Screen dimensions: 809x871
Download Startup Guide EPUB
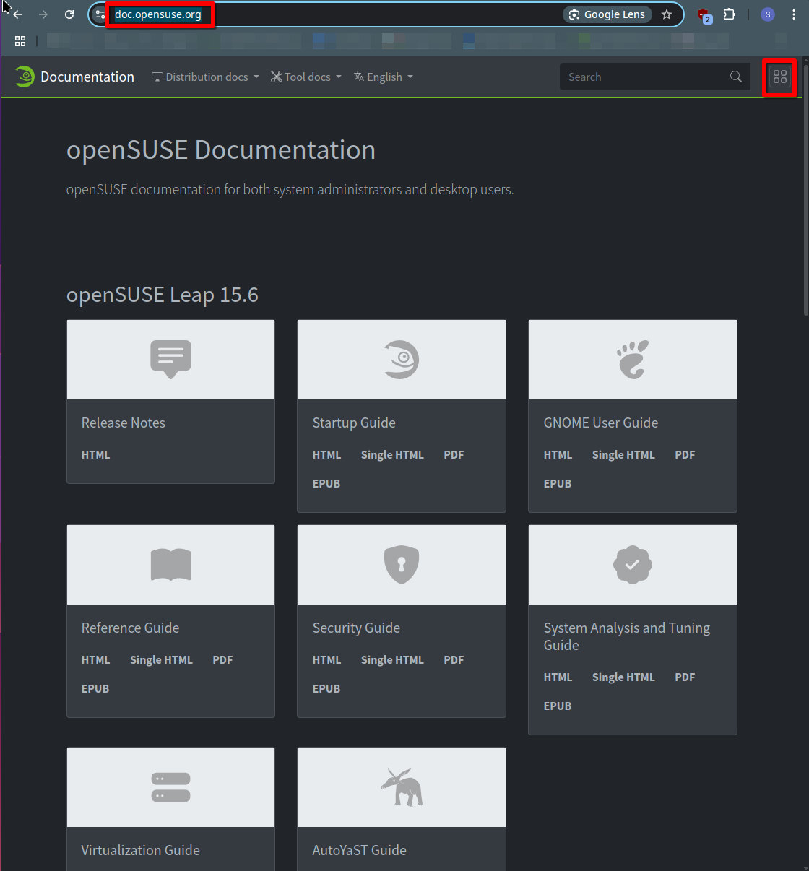(x=326, y=484)
